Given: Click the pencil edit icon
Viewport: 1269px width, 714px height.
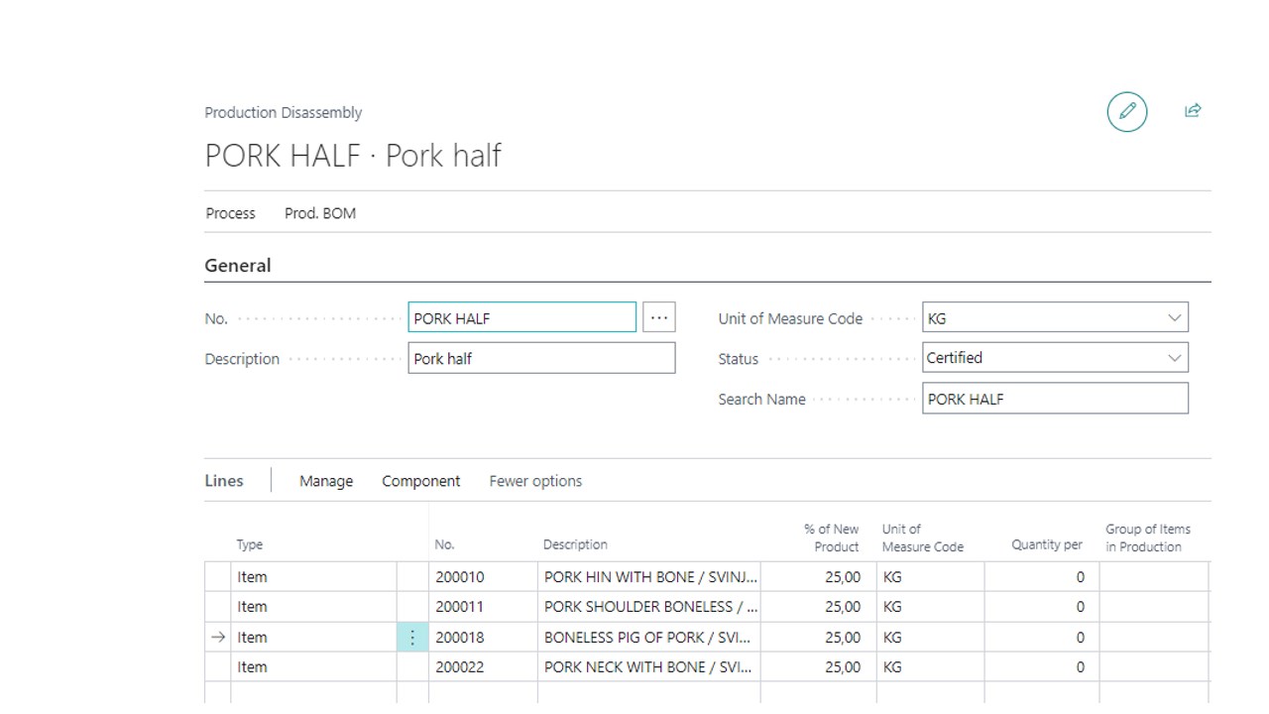Looking at the screenshot, I should [1126, 111].
